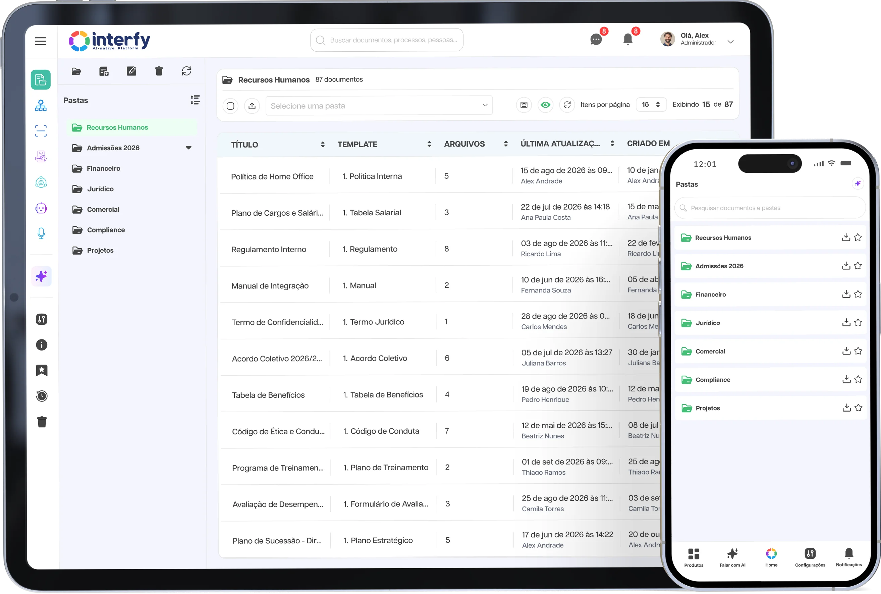Open the organization chart sidebar icon
The image size is (881, 594).
(41, 105)
